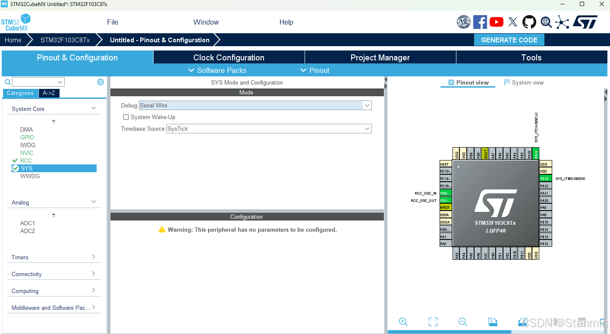This screenshot has height=334, width=610.
Task: Click the NRST pin on chip
Action: 446,208
